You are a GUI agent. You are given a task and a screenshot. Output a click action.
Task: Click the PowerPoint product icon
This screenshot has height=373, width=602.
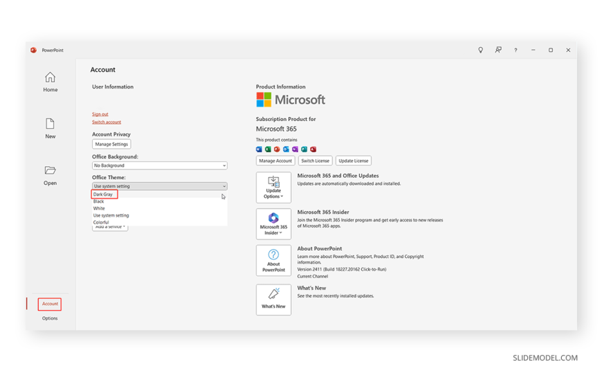tap(277, 149)
